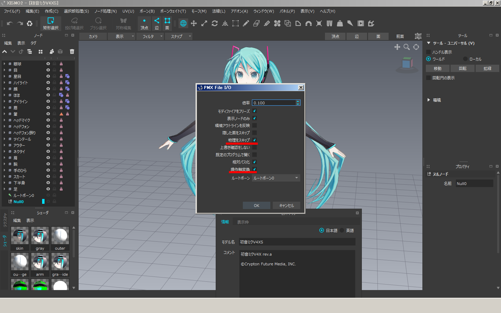Image resolution: width=501 pixels, height=313 pixels.
Task: Activate the 辺 edge mode toolbar icon
Action: point(157,23)
